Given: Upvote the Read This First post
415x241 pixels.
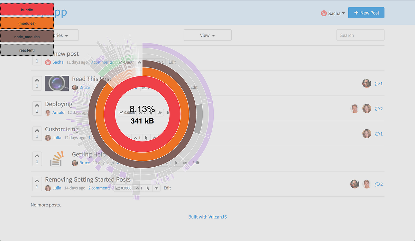Looking at the screenshot, I should [x=37, y=83].
